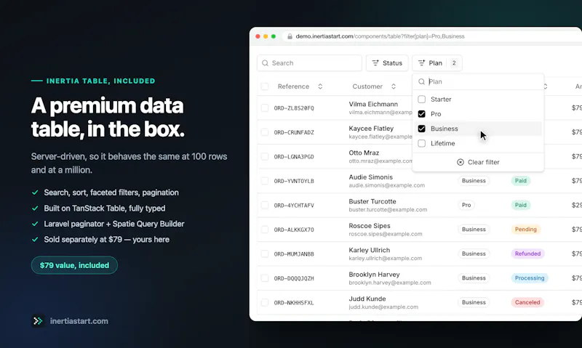Click the inertiastart arrow logo icon
The image size is (582, 348).
click(x=38, y=321)
